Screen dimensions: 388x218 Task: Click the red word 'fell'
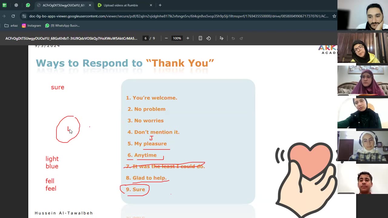coord(50,181)
